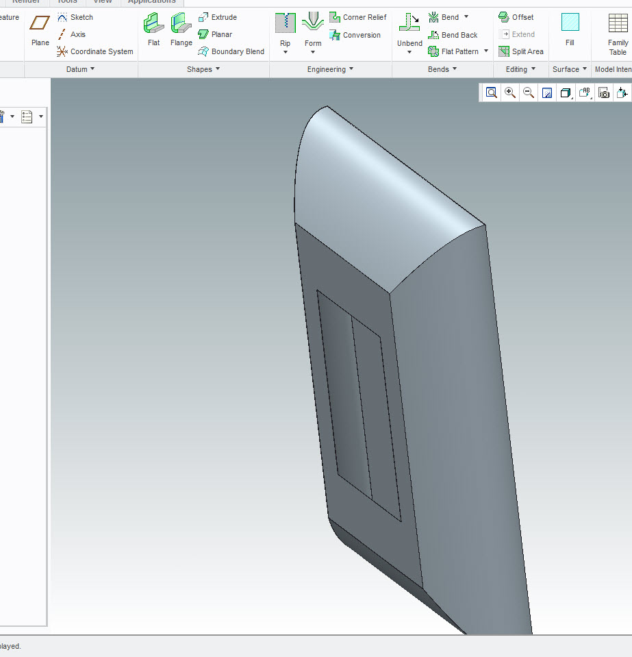Open the view manager icon
632x657 pixels.
click(604, 92)
